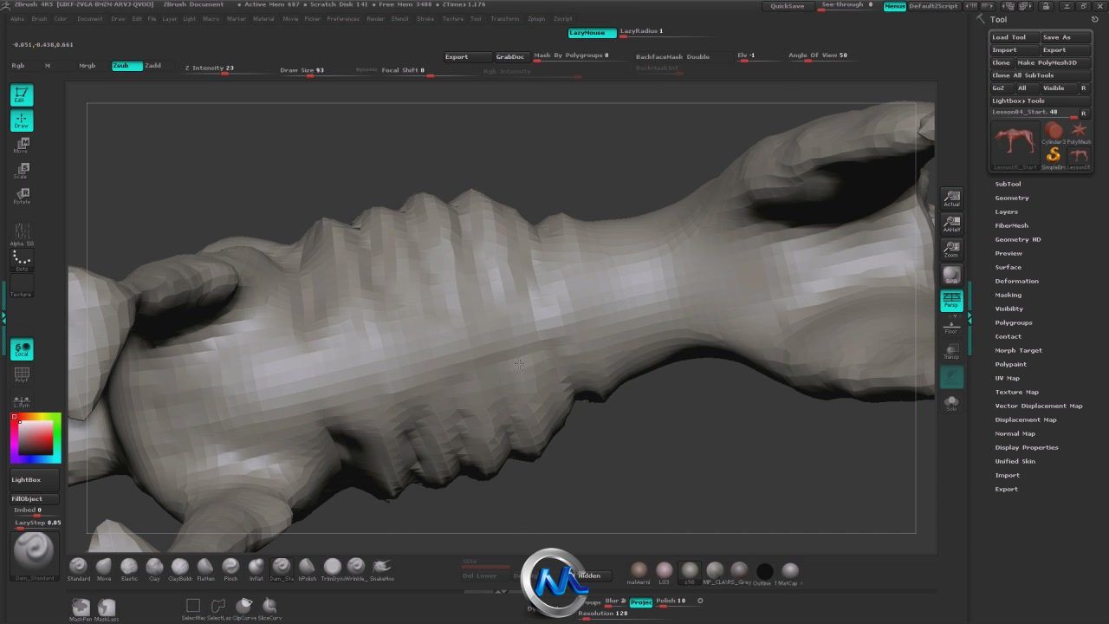
Task: Toggle Persp perspective view
Action: pos(951,300)
